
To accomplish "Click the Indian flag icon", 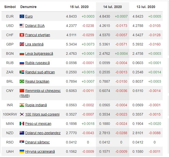I will (x=22, y=105).
